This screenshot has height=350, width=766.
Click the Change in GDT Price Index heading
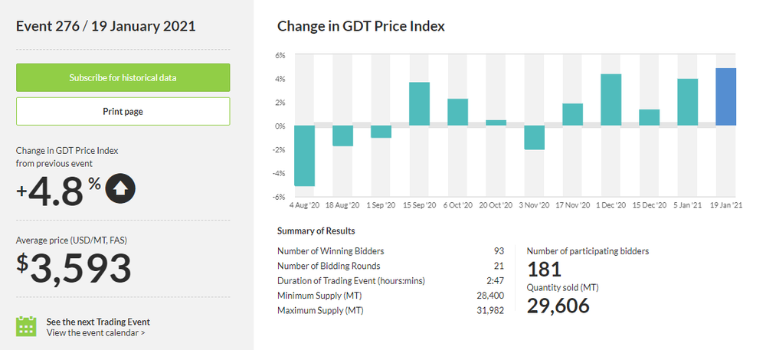click(361, 26)
